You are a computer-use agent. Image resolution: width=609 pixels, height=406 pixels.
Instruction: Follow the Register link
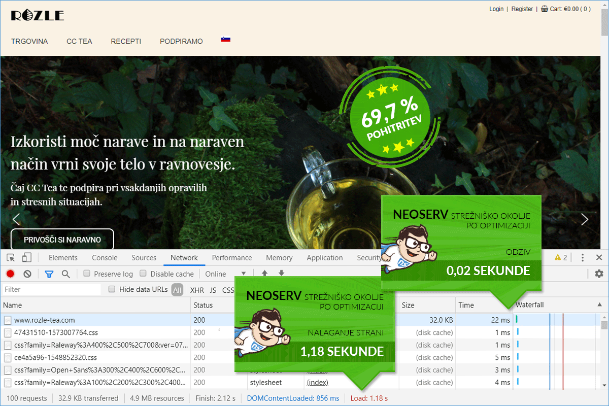click(522, 9)
